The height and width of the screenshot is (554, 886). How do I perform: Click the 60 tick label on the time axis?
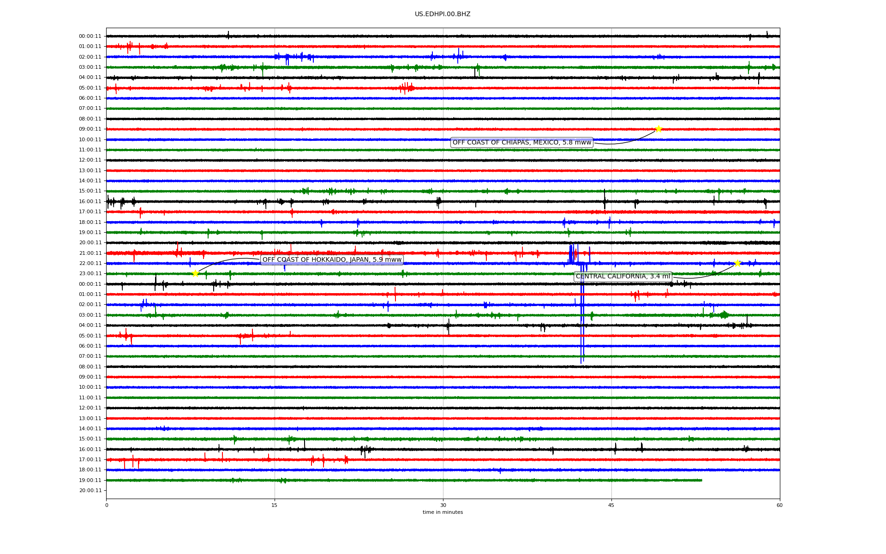(x=779, y=505)
